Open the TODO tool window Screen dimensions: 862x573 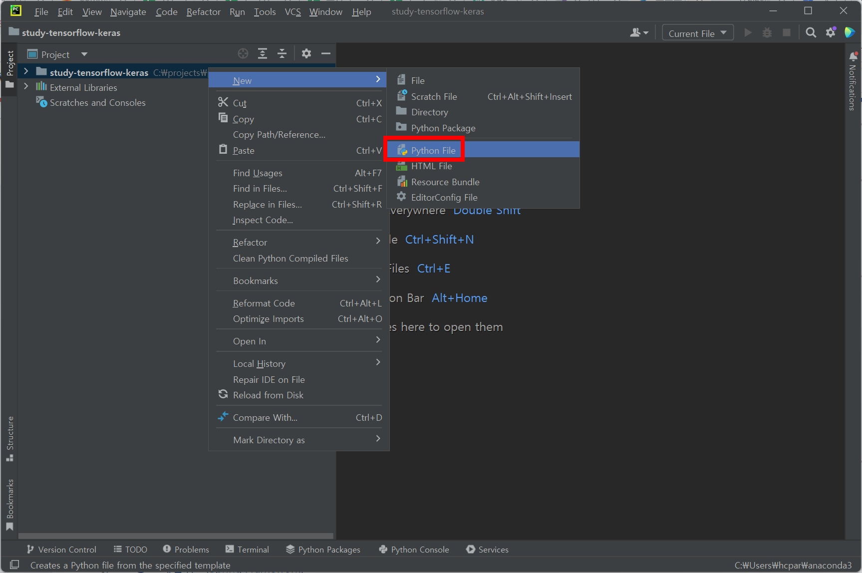pyautogui.click(x=131, y=549)
